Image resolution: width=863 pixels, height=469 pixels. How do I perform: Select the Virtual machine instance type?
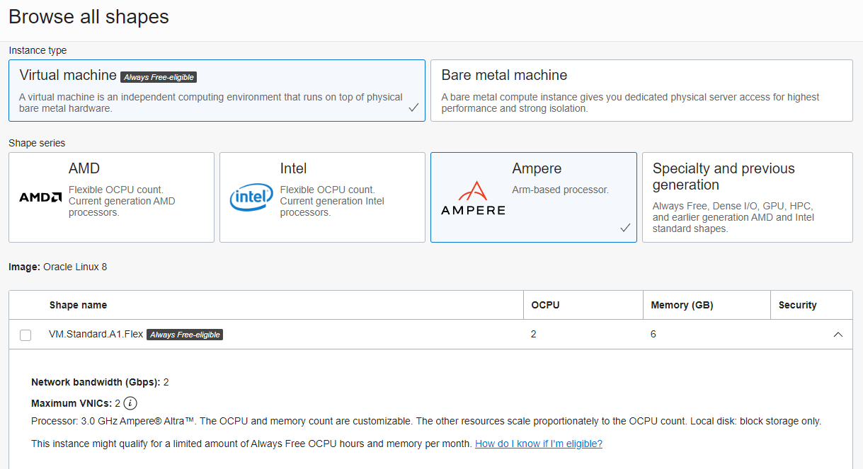216,90
